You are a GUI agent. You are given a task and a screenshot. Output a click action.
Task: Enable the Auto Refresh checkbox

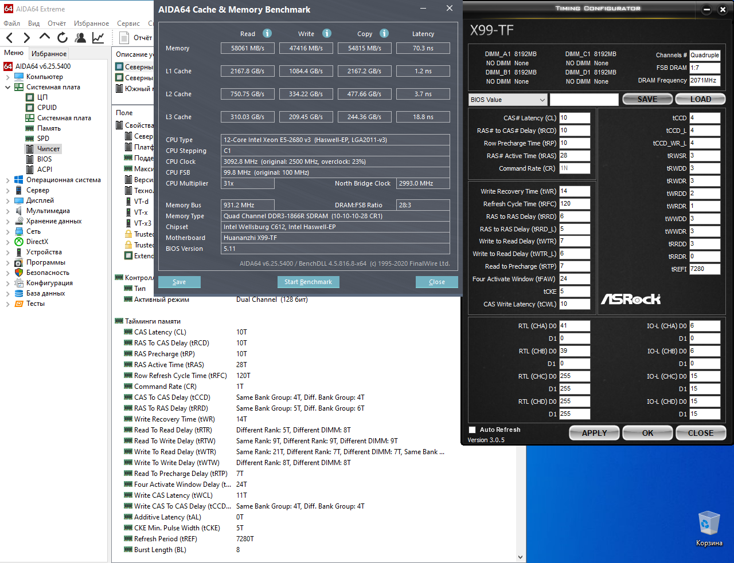(473, 430)
